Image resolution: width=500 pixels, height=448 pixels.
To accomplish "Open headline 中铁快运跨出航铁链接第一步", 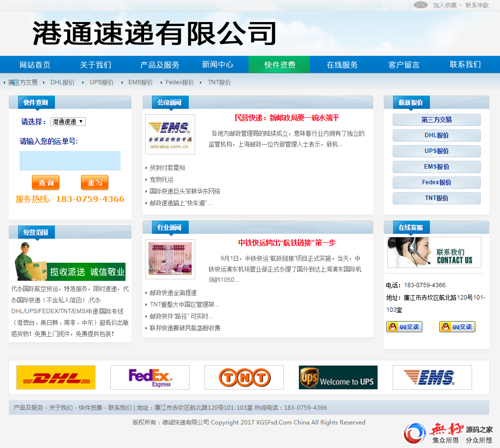I will click(x=287, y=243).
